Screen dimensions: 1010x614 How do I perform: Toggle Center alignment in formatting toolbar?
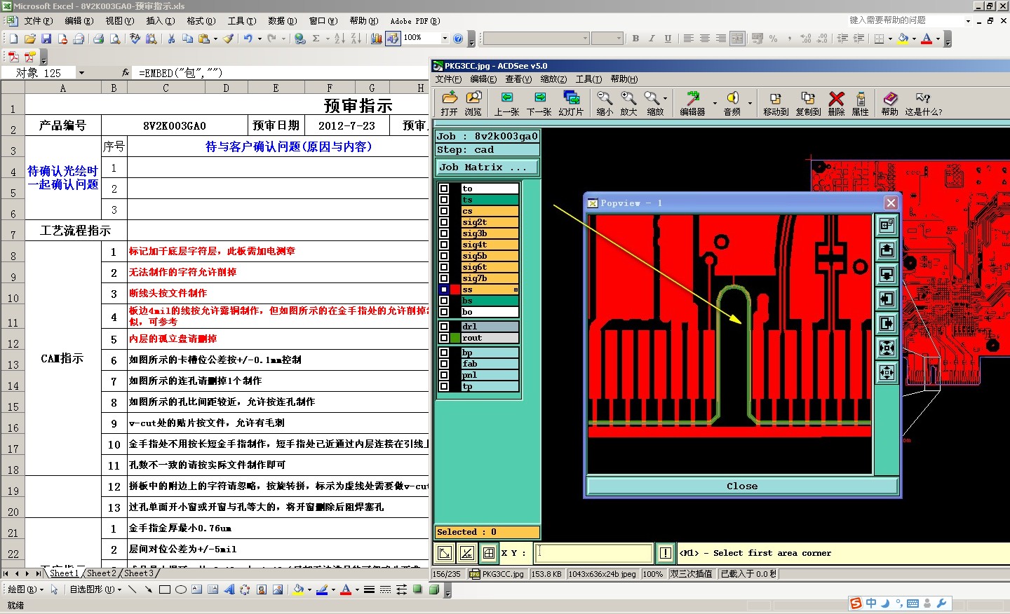pos(705,39)
